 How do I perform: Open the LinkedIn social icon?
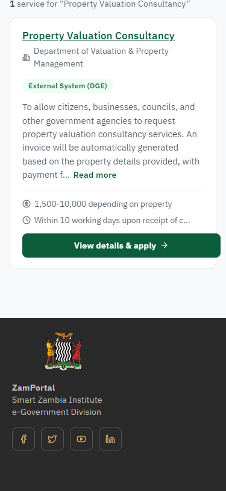(110, 439)
